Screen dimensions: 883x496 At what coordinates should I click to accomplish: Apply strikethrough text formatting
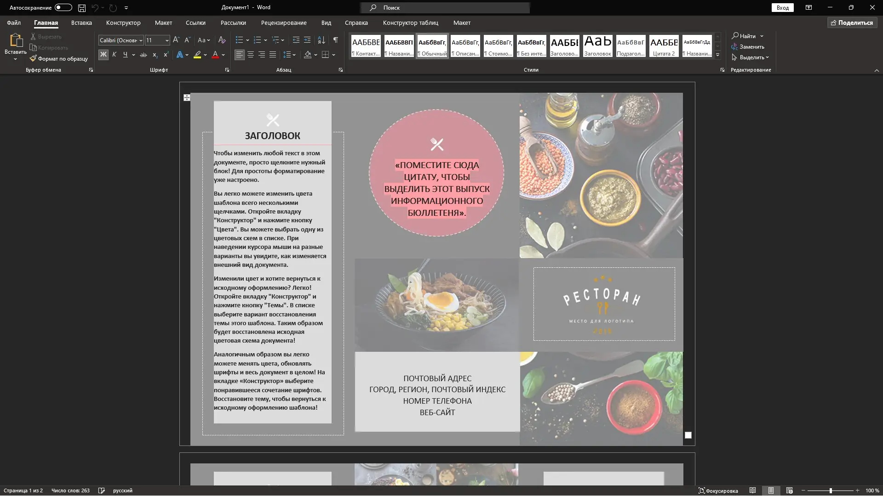(143, 55)
